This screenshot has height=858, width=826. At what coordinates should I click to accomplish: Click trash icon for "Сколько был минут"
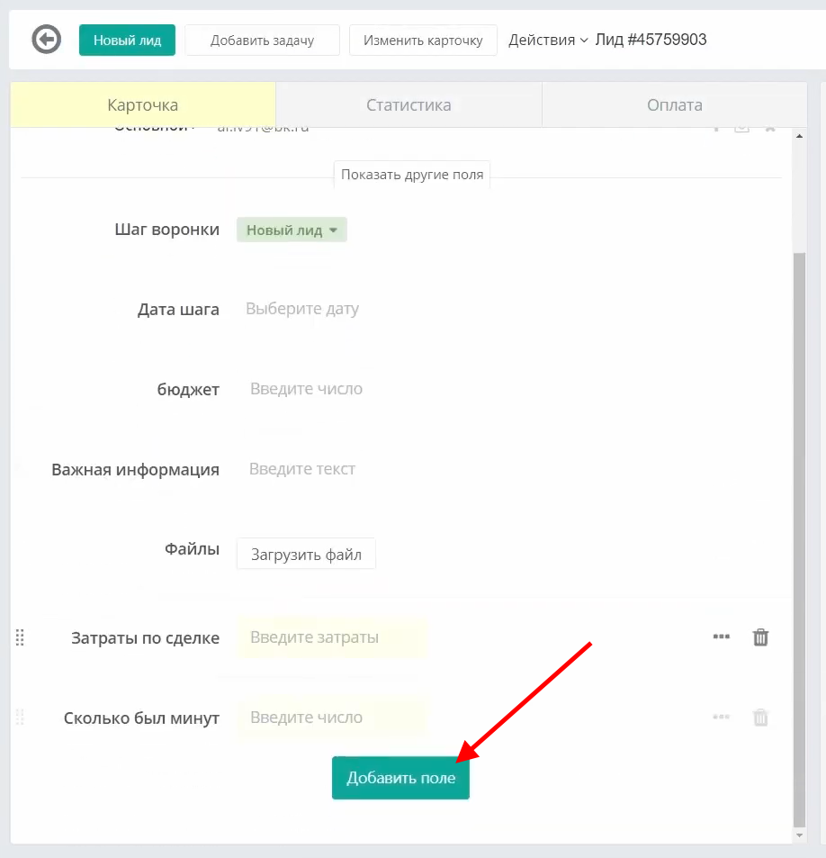click(x=760, y=718)
